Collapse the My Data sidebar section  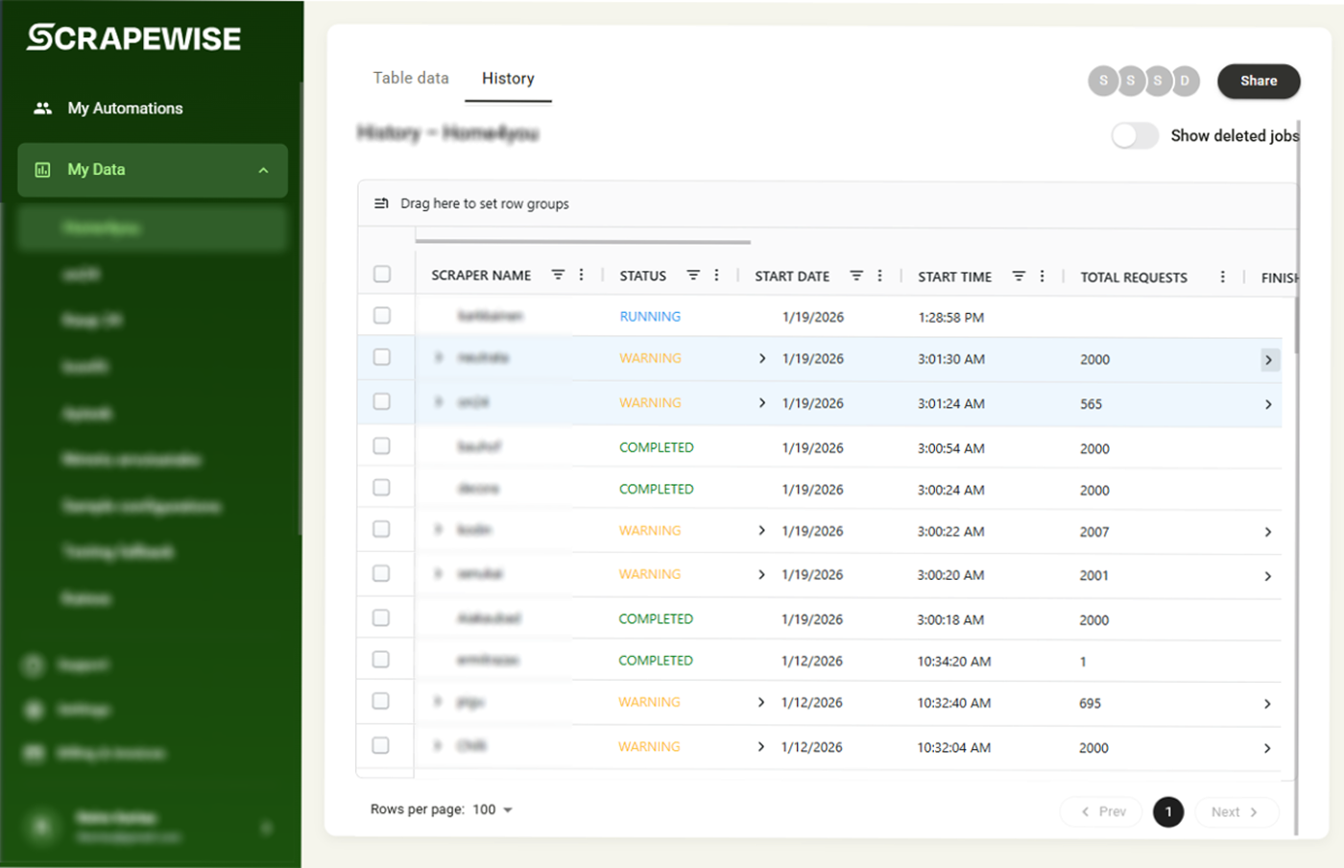pyautogui.click(x=263, y=170)
